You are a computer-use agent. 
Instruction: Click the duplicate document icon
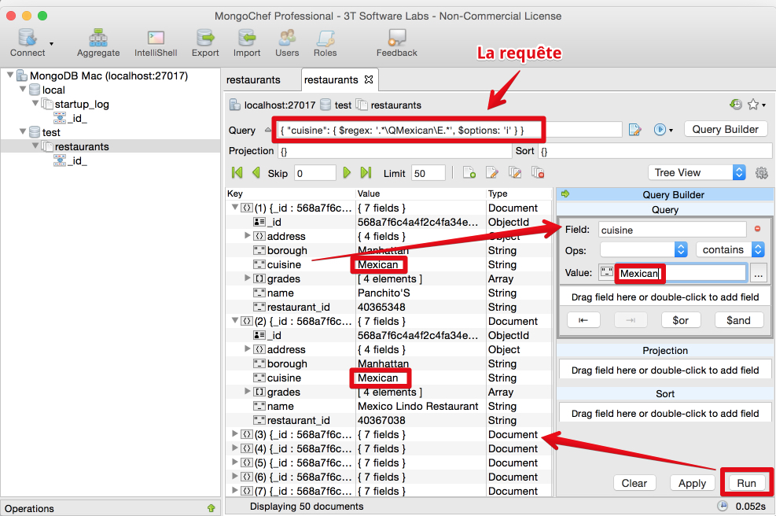pos(515,172)
